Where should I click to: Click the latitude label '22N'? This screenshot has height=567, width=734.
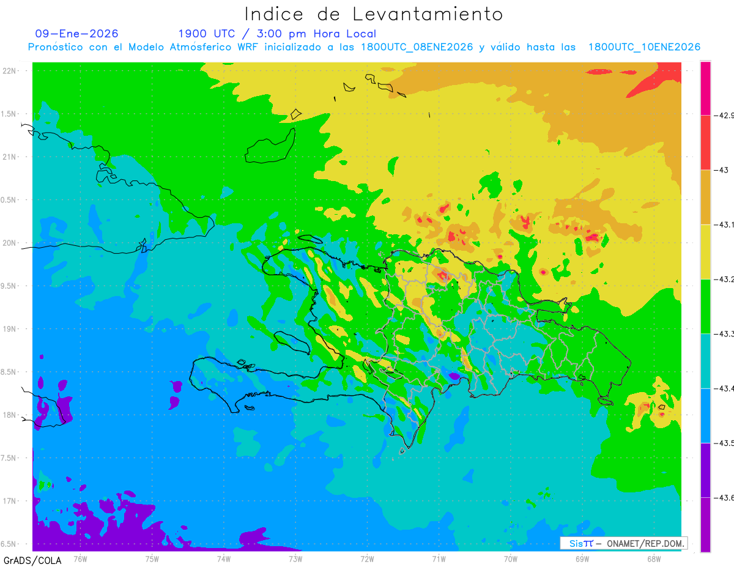pos(10,71)
